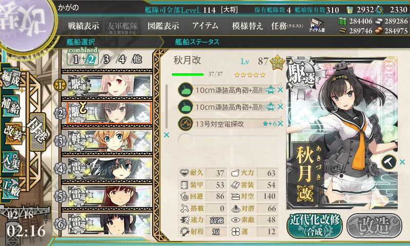Open the 入渠 docking repair icon
The width and height of the screenshot is (410, 246).
pyautogui.click(x=11, y=161)
